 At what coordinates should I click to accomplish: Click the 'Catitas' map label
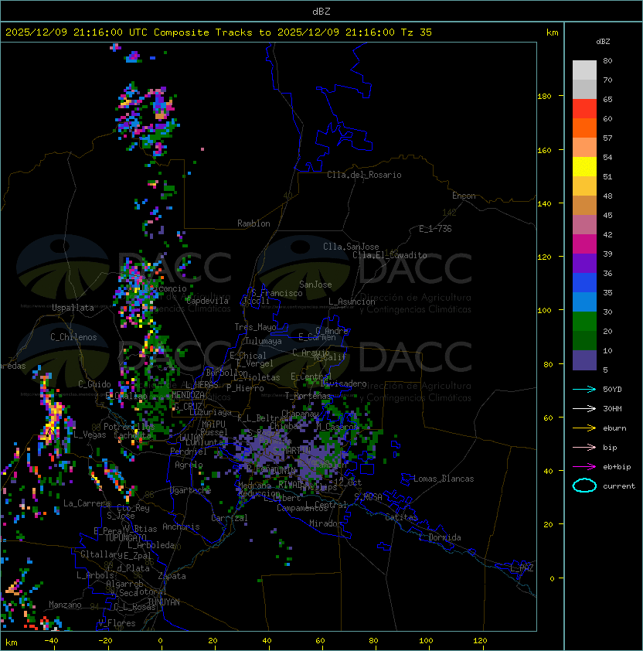[401, 517]
